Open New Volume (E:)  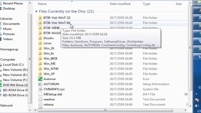point(15,75)
